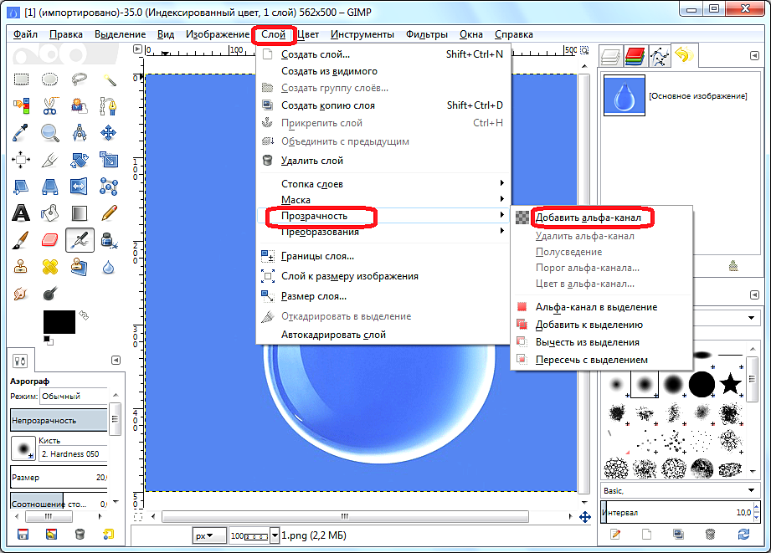Viewport: 771px width, 553px height.
Task: Click the foreground black color swatch
Action: pyautogui.click(x=59, y=322)
